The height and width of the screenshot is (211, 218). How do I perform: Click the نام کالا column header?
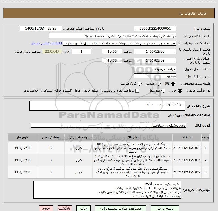pos(132,137)
